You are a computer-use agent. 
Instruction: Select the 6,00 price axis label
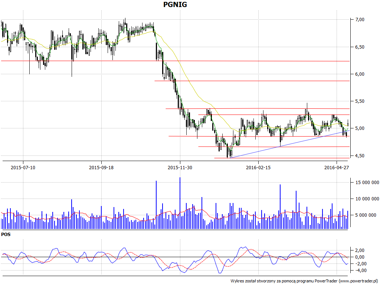(360, 74)
